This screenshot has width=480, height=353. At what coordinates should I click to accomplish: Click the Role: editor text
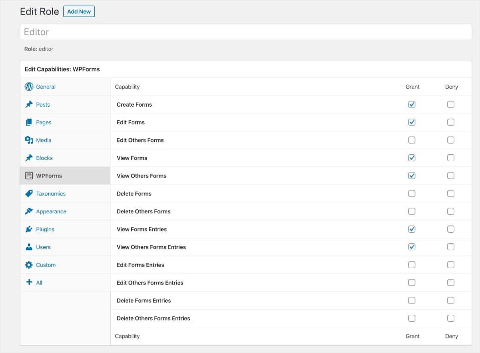[39, 49]
